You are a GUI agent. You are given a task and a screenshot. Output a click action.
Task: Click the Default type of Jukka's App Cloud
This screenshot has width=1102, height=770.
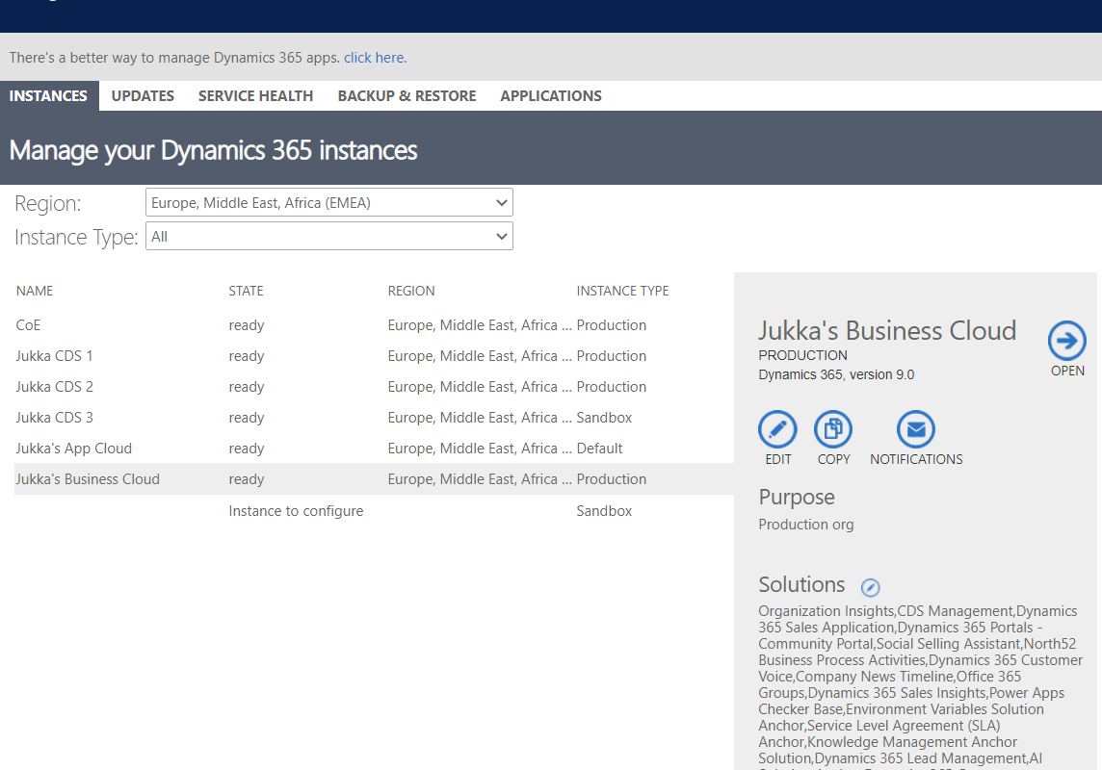coord(599,449)
